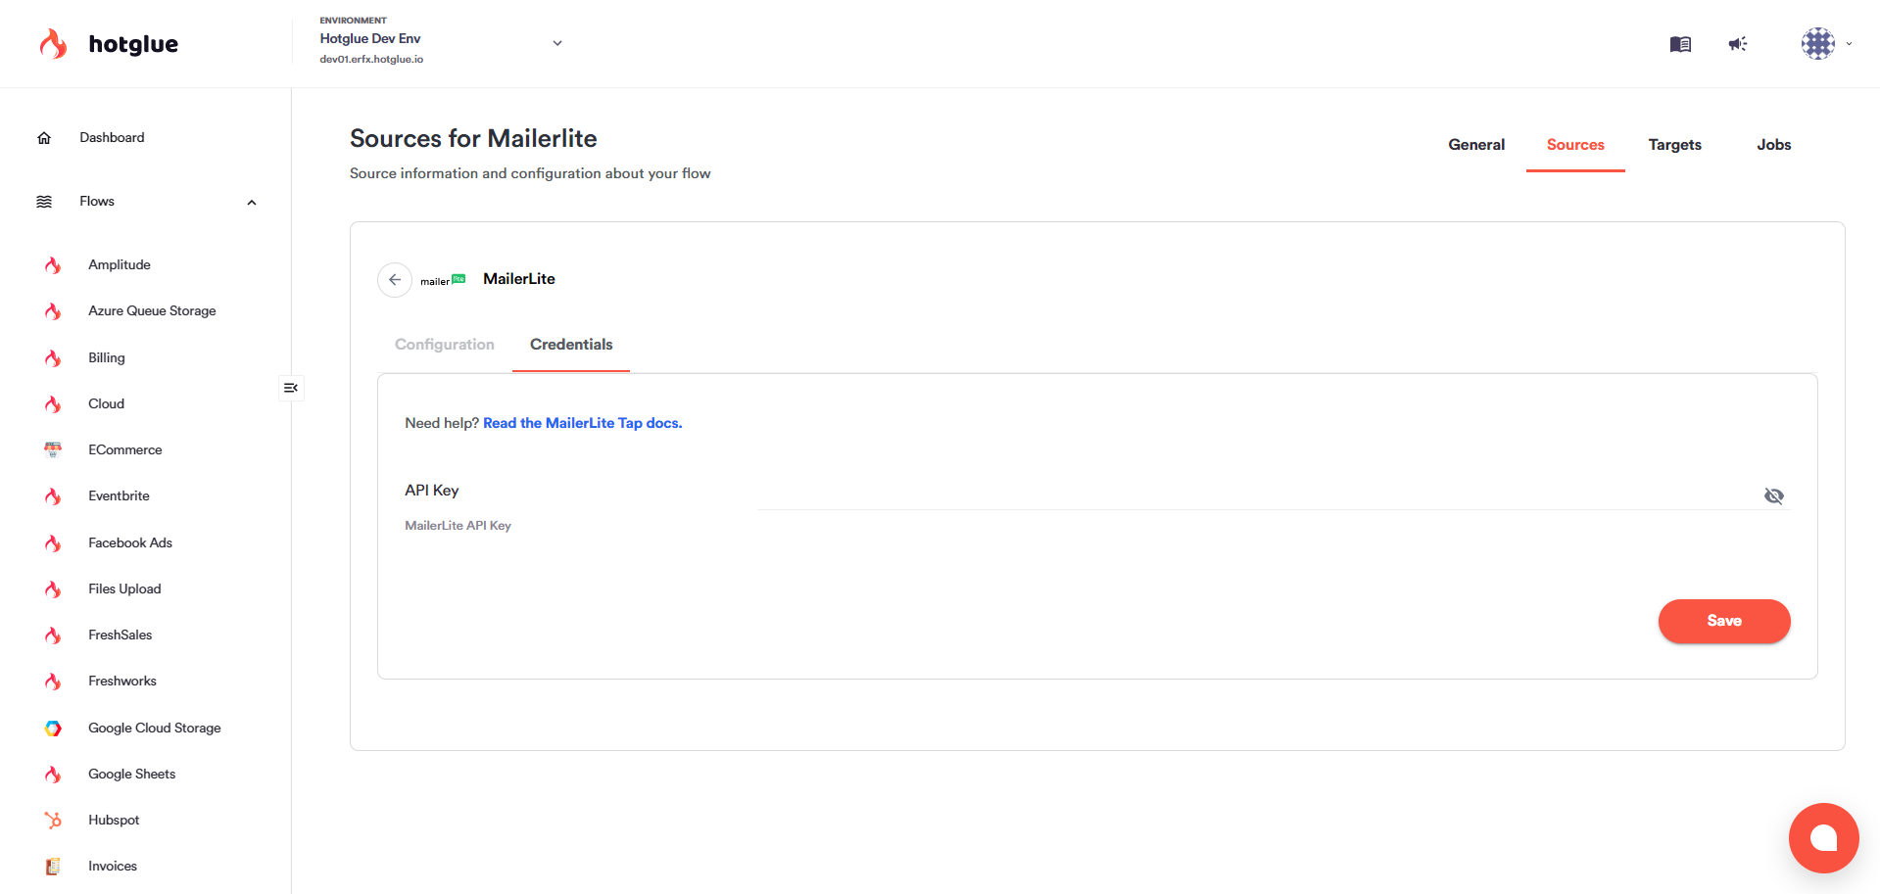Select the Billing flow label

click(x=107, y=358)
